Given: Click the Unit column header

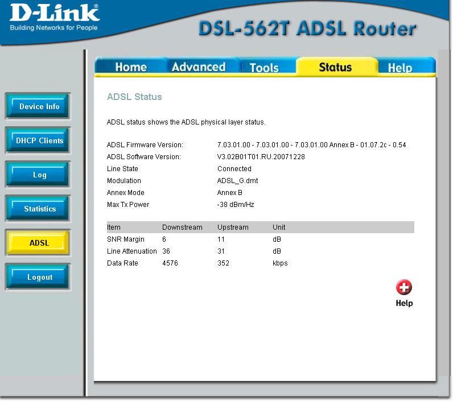Looking at the screenshot, I should point(279,227).
